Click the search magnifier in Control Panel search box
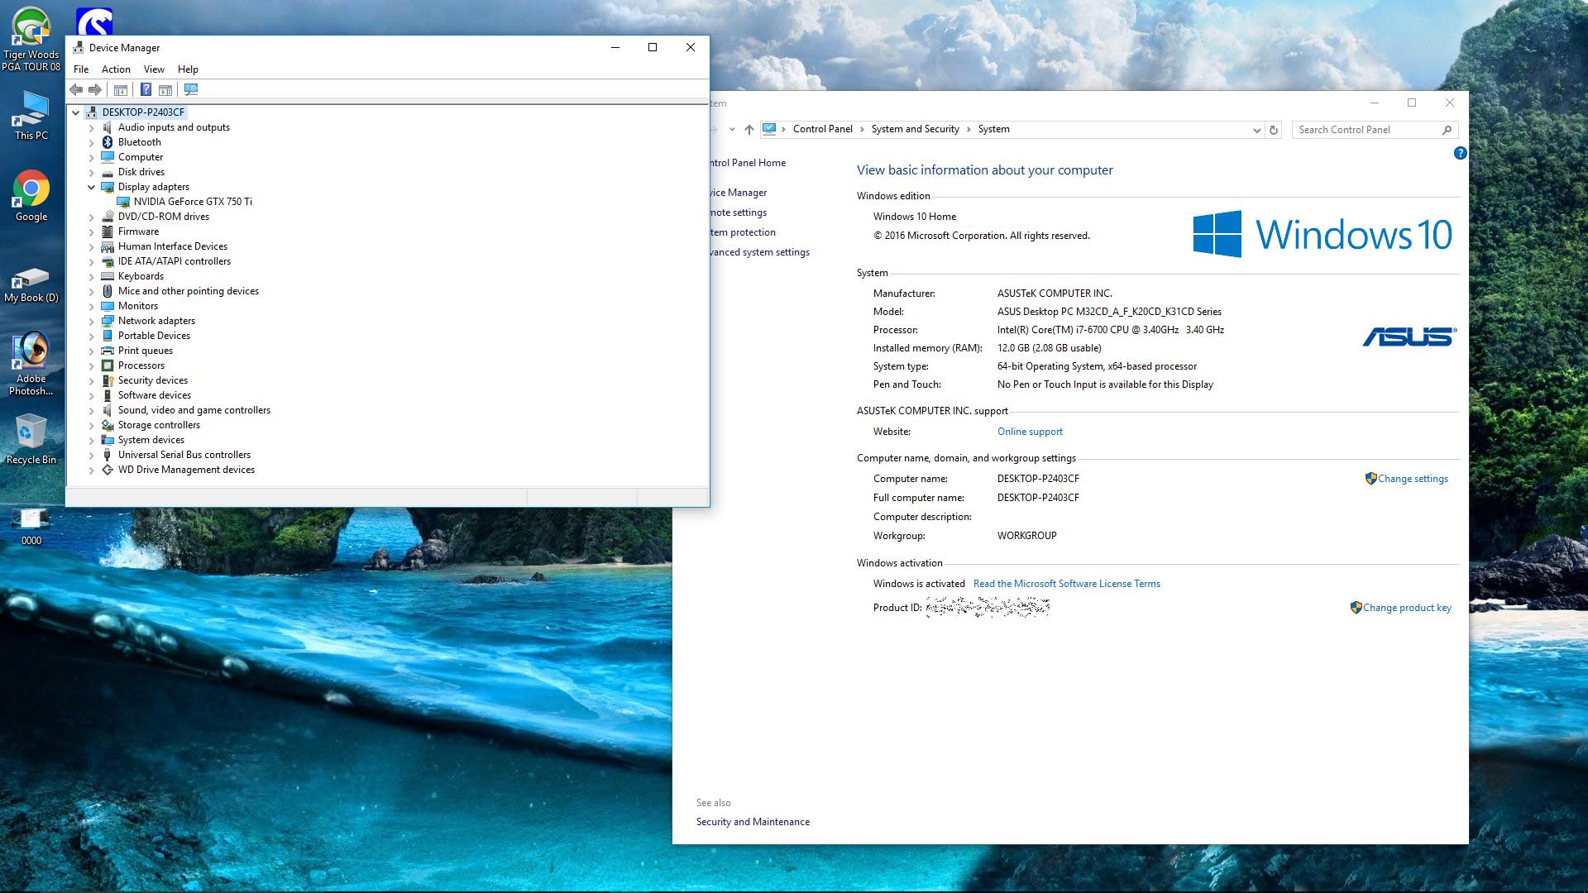 1447,130
